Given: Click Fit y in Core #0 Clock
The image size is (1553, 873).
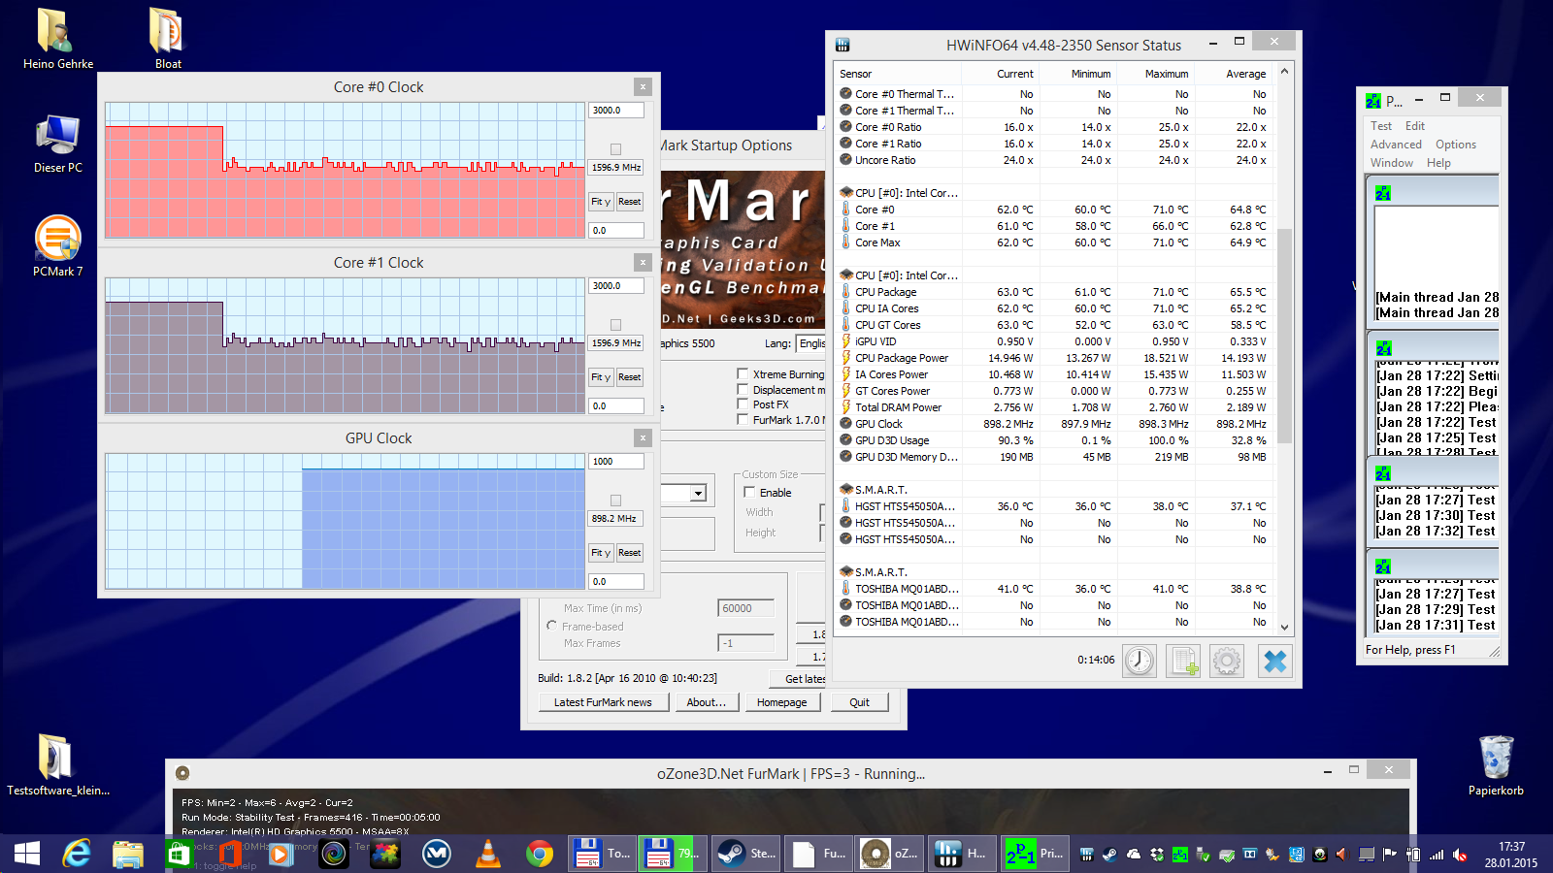Looking at the screenshot, I should click(601, 202).
